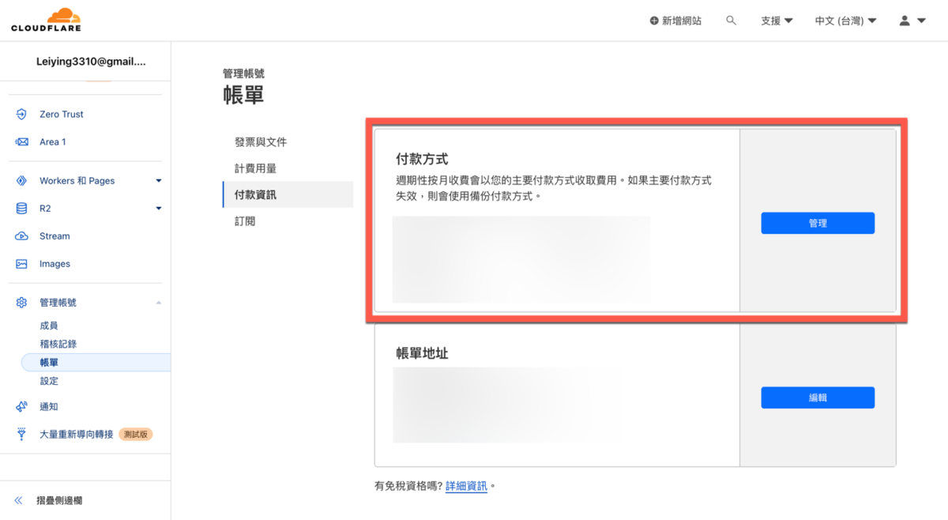Click the 摺疊側邊欄 label

pos(59,500)
